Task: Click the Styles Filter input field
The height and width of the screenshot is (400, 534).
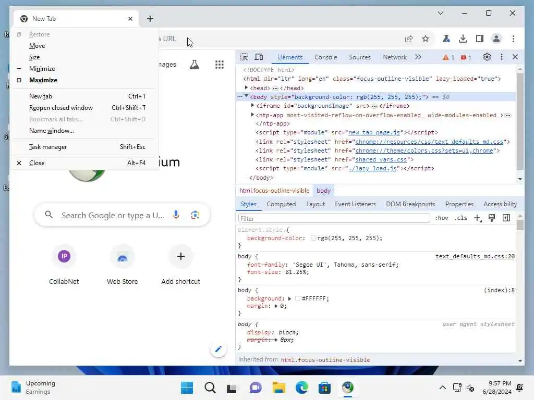Action: click(x=334, y=218)
